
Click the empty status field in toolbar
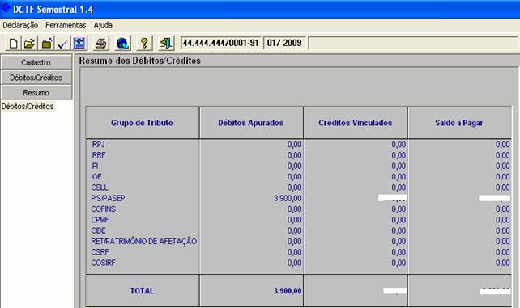[x=414, y=43]
